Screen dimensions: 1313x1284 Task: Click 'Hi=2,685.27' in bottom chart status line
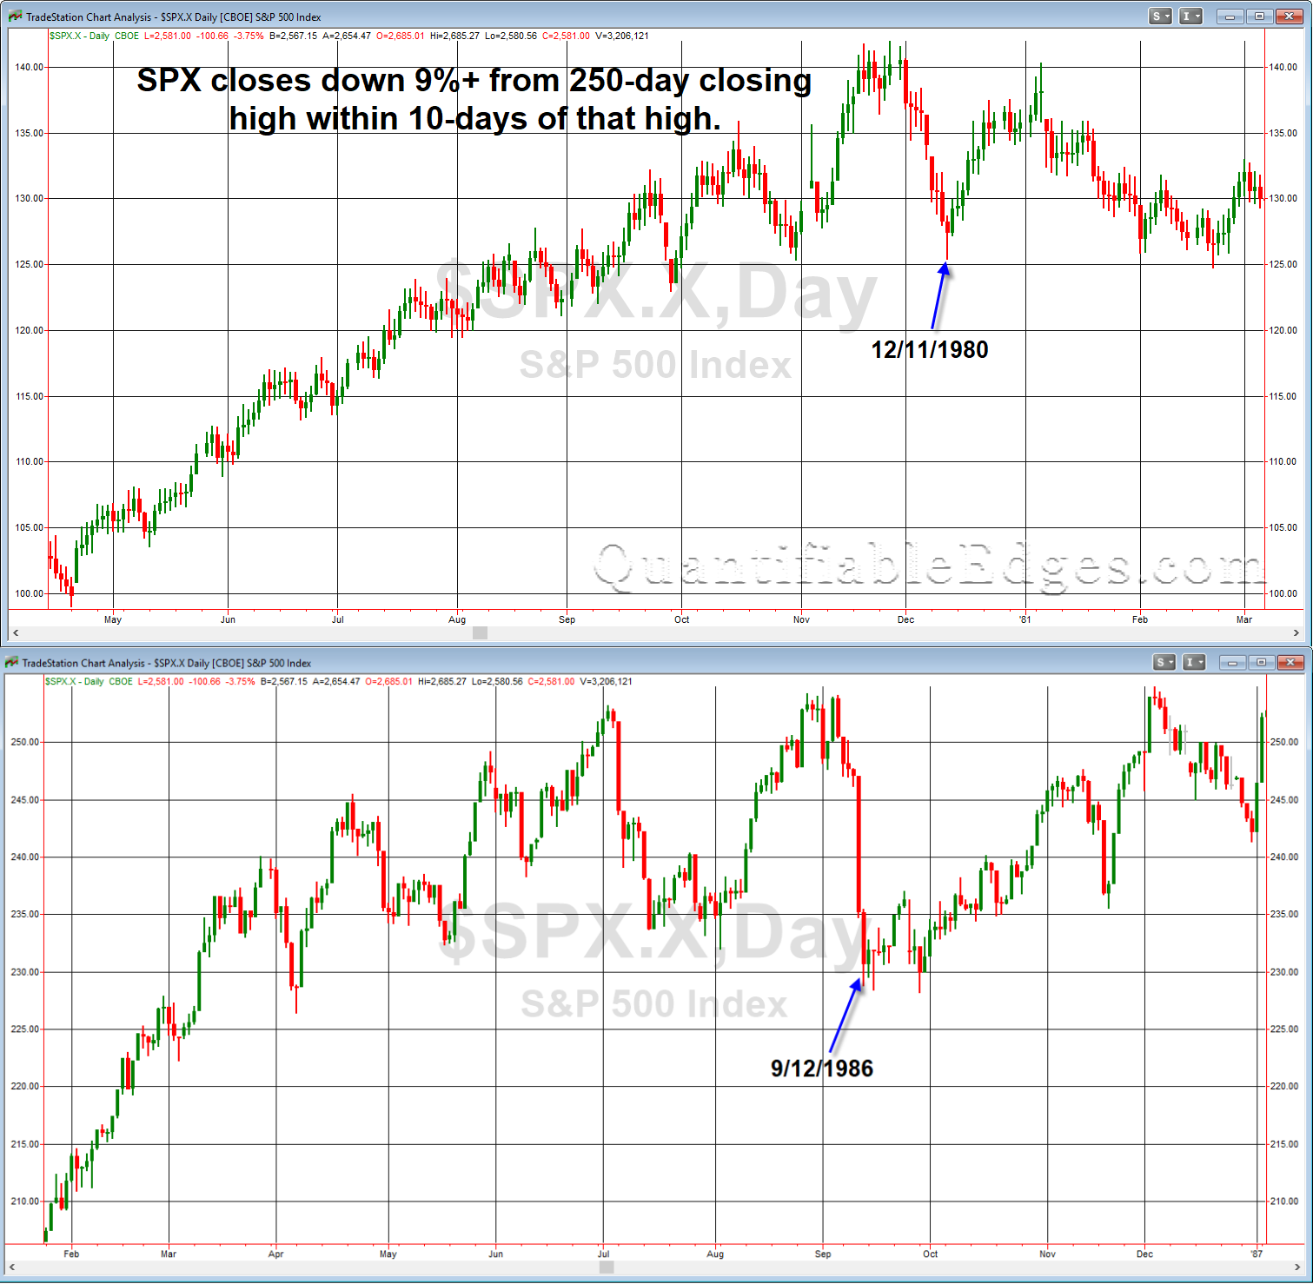[x=442, y=682]
